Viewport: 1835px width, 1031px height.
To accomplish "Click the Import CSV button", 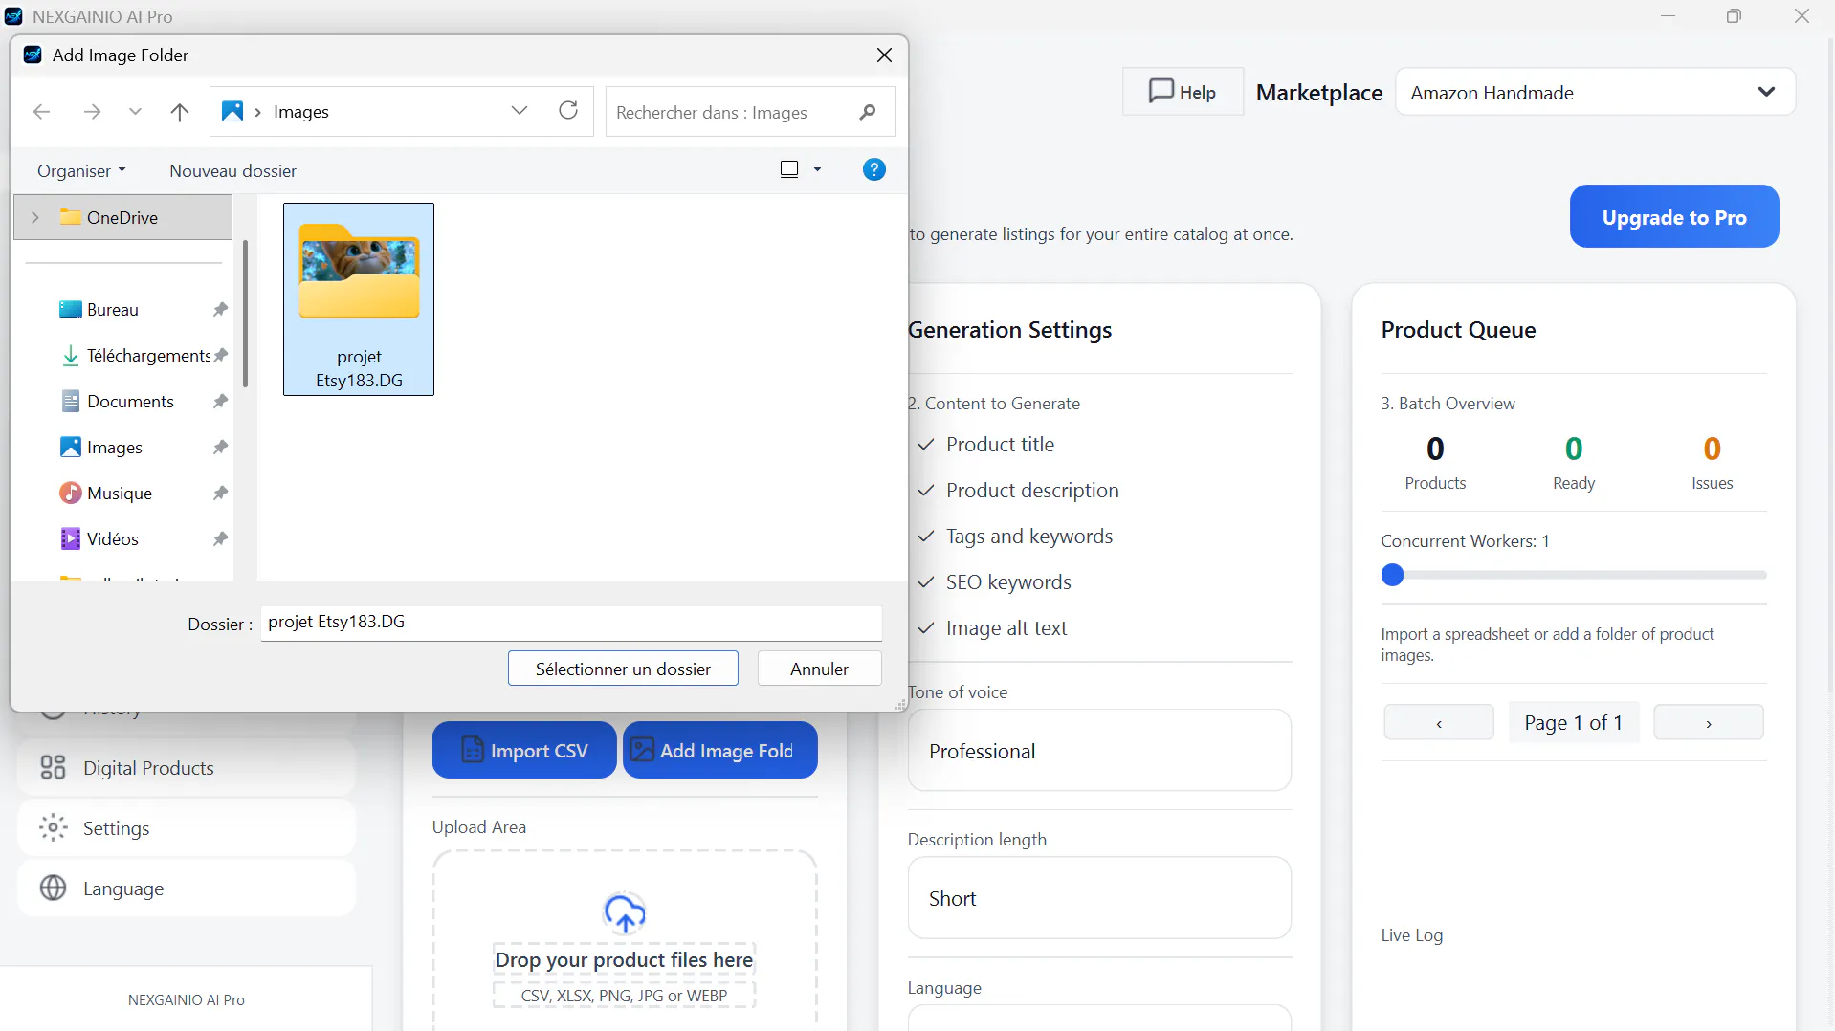I will tap(524, 751).
